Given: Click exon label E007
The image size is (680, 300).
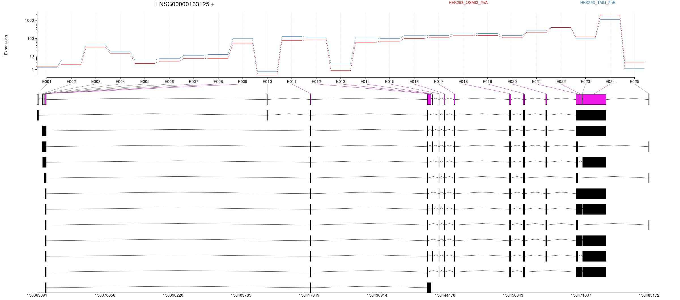Looking at the screenshot, I should [x=194, y=82].
